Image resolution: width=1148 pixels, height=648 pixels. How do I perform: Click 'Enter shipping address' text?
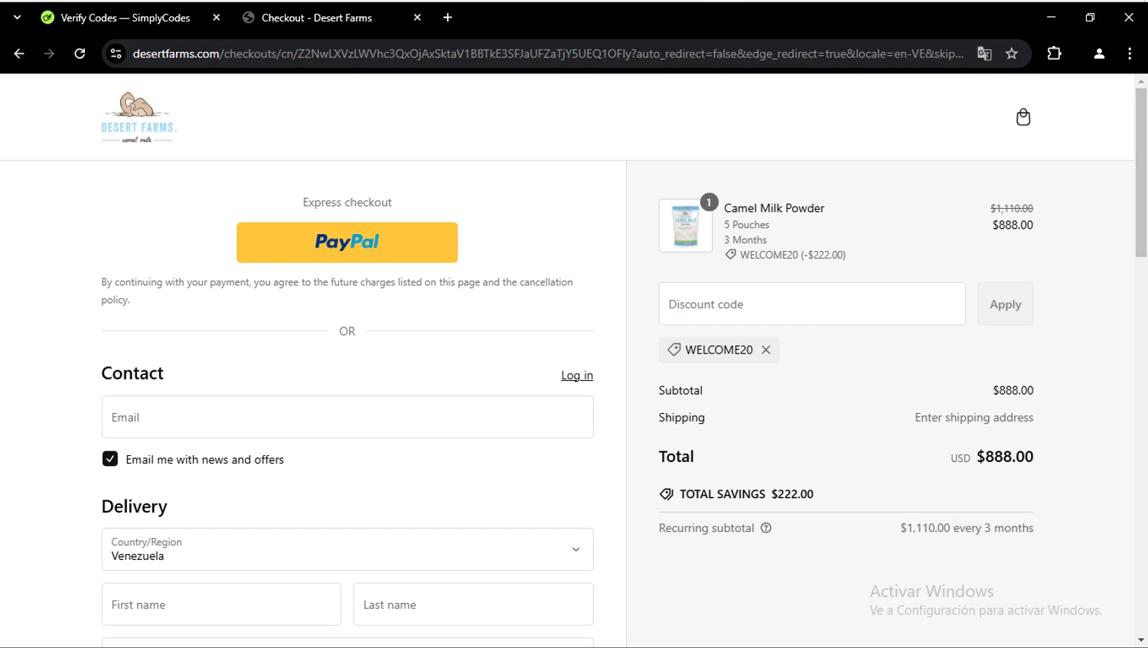(974, 418)
